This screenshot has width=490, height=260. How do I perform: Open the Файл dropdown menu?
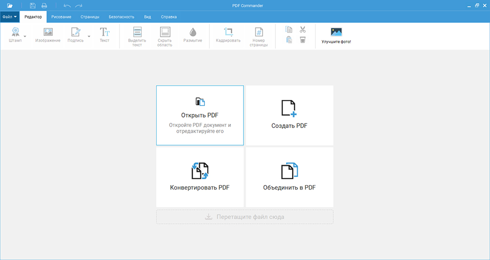click(10, 17)
